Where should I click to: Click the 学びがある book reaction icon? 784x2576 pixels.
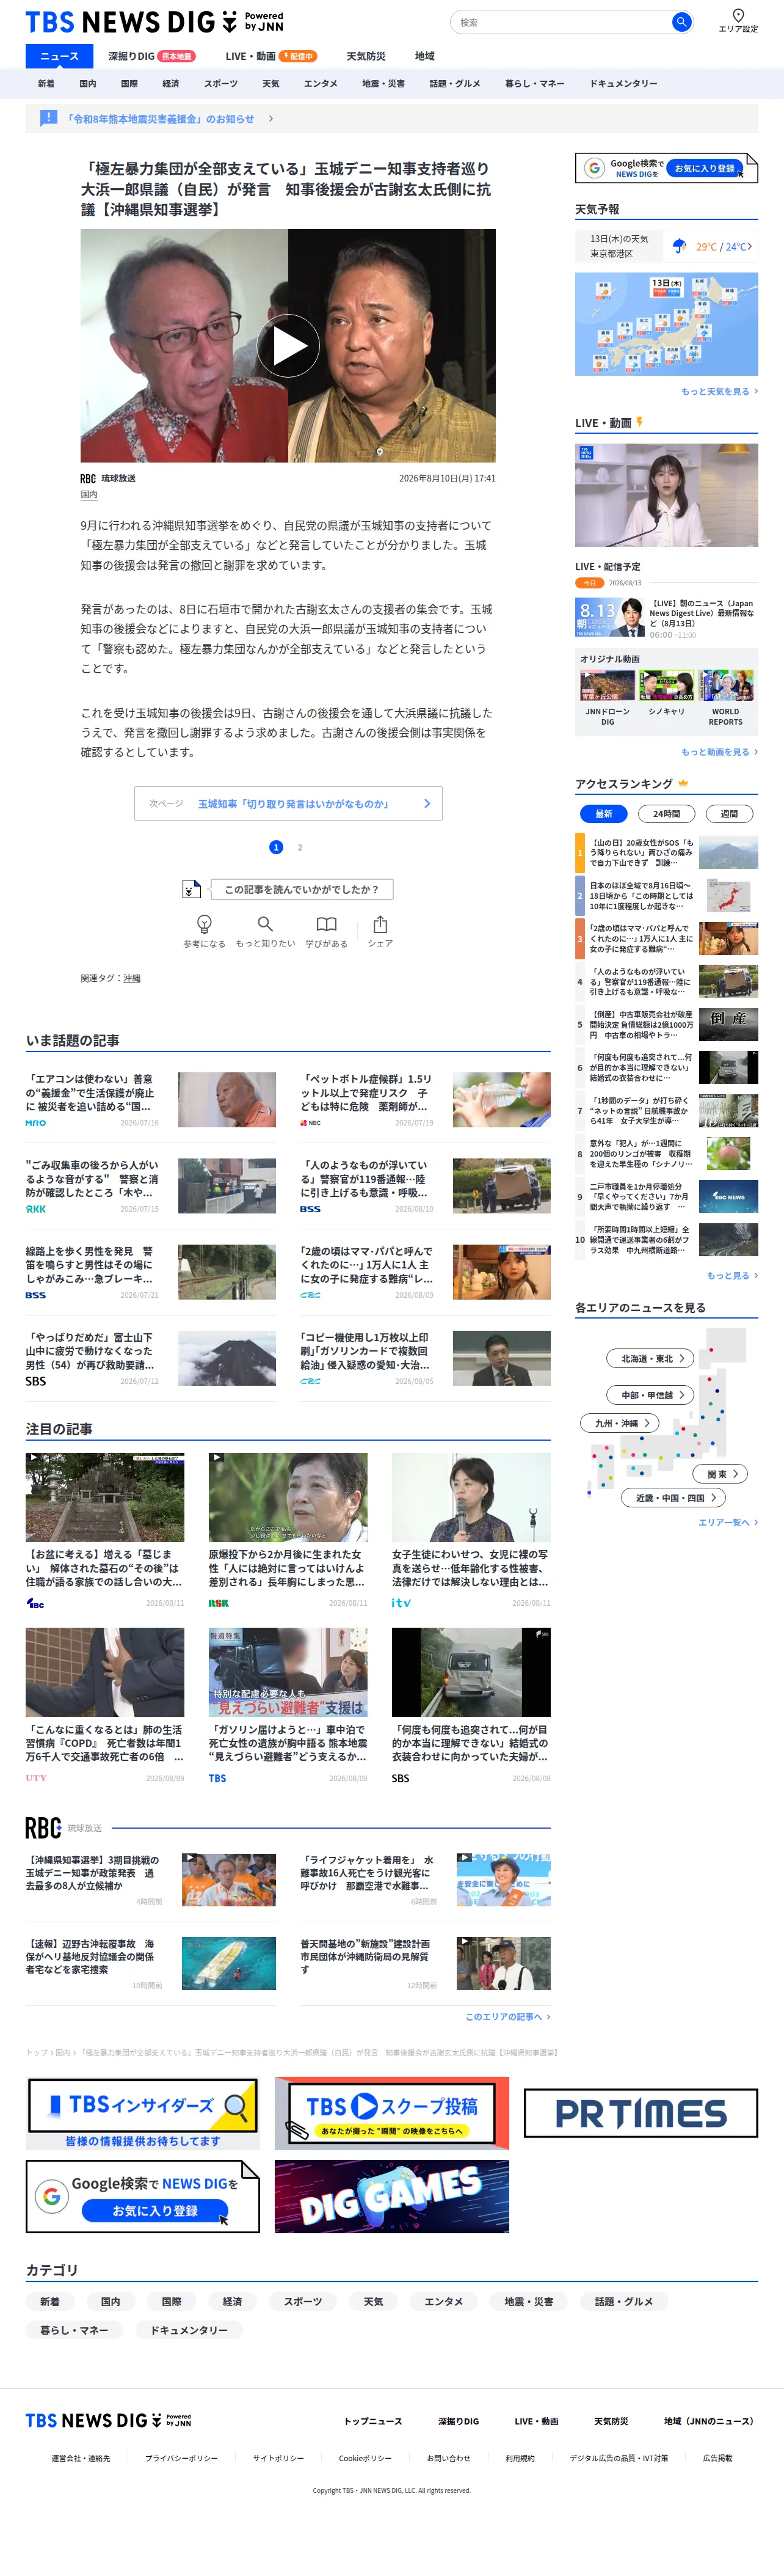click(327, 924)
